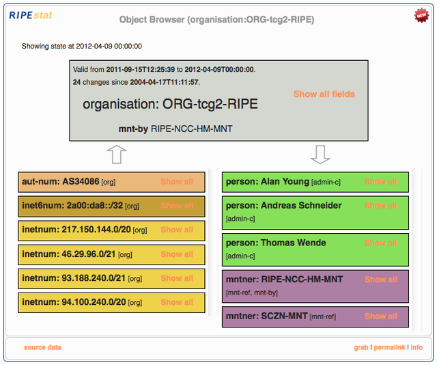Viewport: 437px width, 365px height.
Task: Select 'inetnum: 46.29.96.0/21' object title
Action: 69,254
